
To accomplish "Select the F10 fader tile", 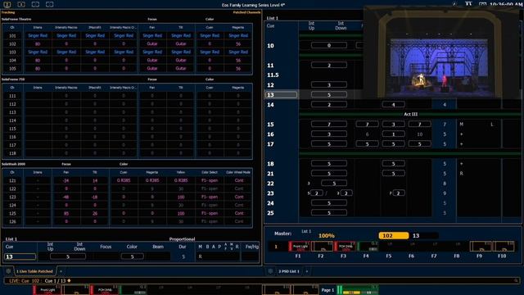I will coord(503,247).
